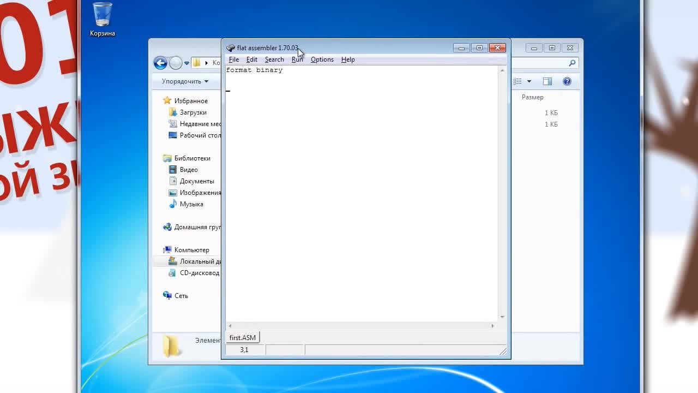Screen dimensions: 698x393
Task: Click the Видео library icon
Action: point(173,170)
